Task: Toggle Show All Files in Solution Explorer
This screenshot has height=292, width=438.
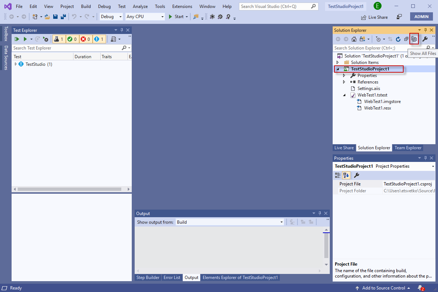Action: click(414, 39)
